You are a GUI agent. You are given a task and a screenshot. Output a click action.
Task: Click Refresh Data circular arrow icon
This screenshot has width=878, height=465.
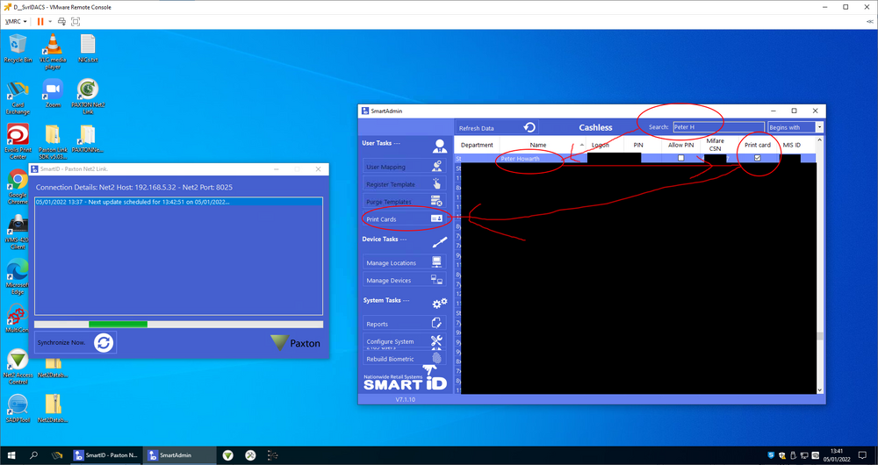tap(529, 127)
